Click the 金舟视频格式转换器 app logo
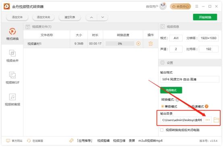 point(7,6)
